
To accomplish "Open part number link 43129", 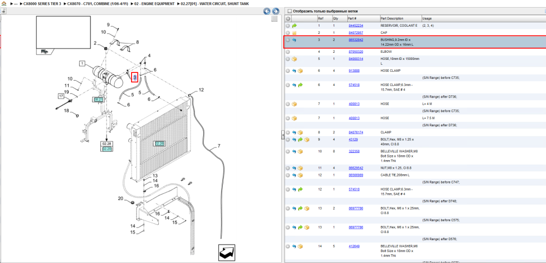I will pyautogui.click(x=353, y=139).
